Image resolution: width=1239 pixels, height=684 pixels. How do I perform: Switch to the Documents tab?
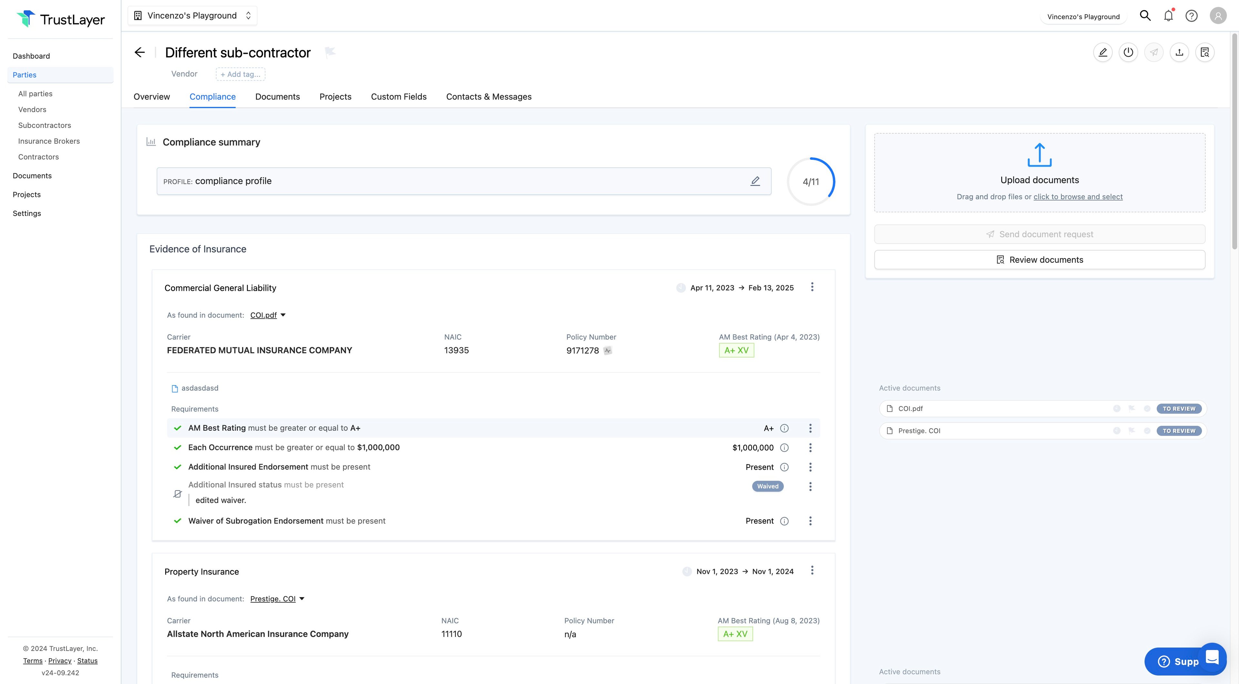(277, 97)
